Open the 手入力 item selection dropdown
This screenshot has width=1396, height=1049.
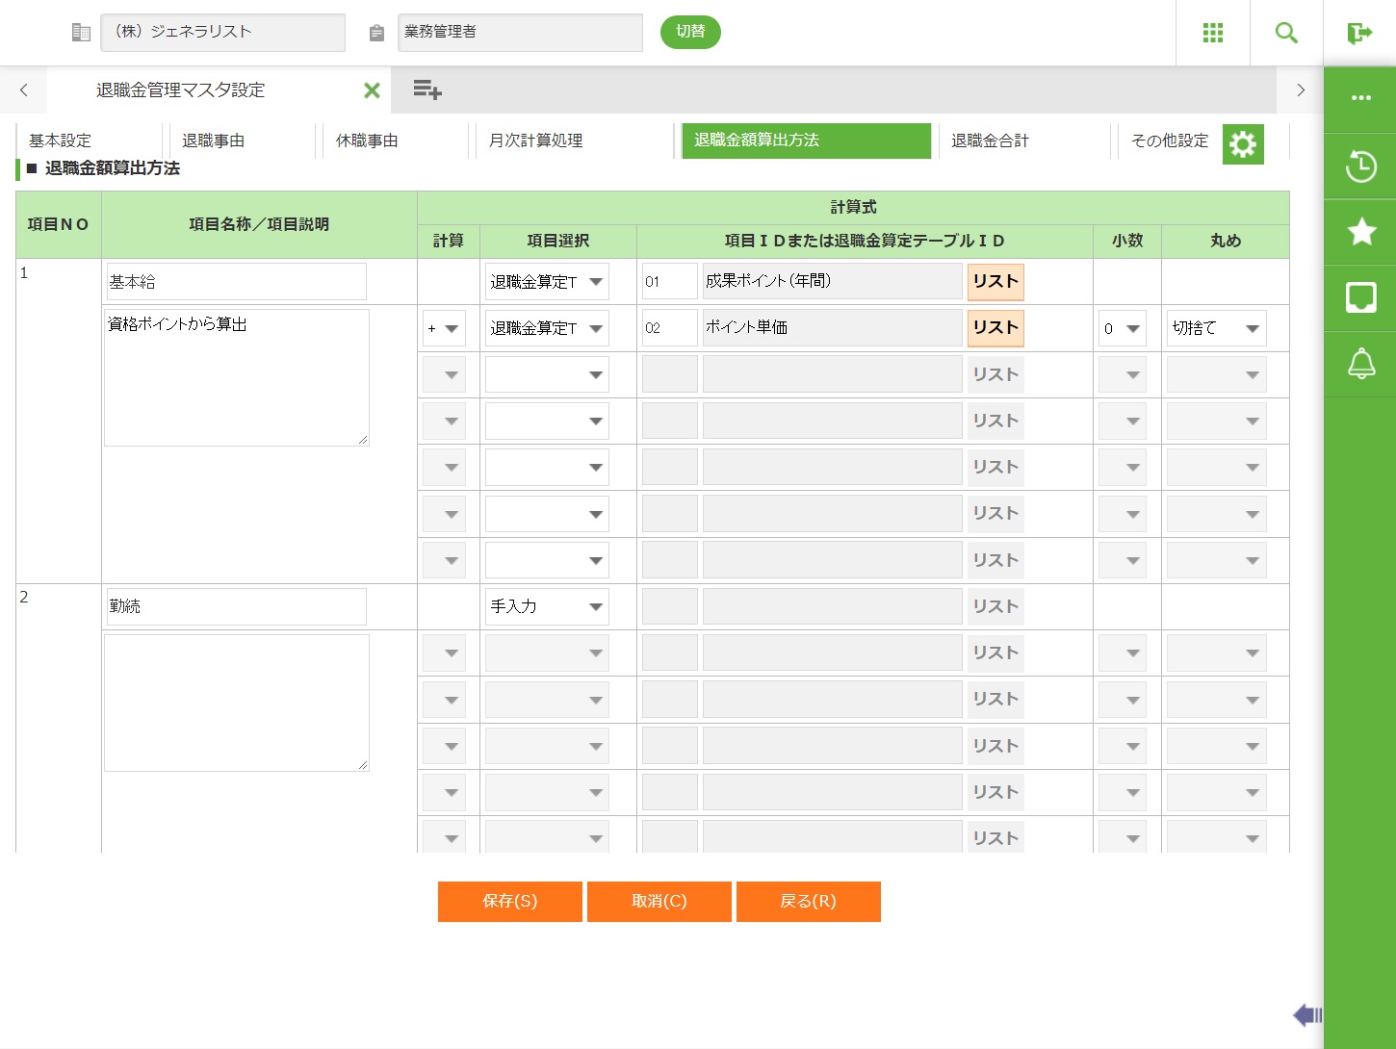click(x=546, y=607)
